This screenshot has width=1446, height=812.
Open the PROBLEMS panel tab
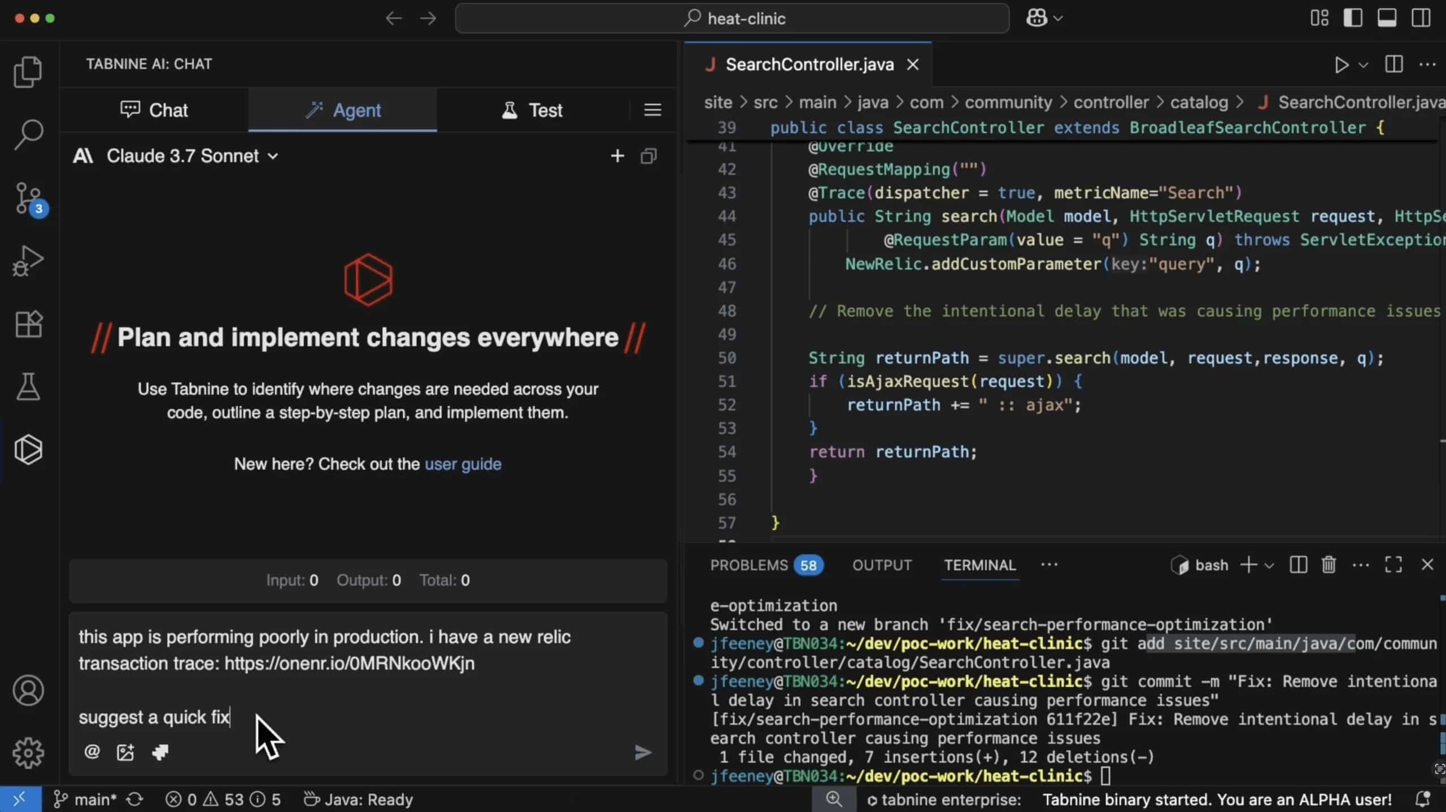click(766, 565)
